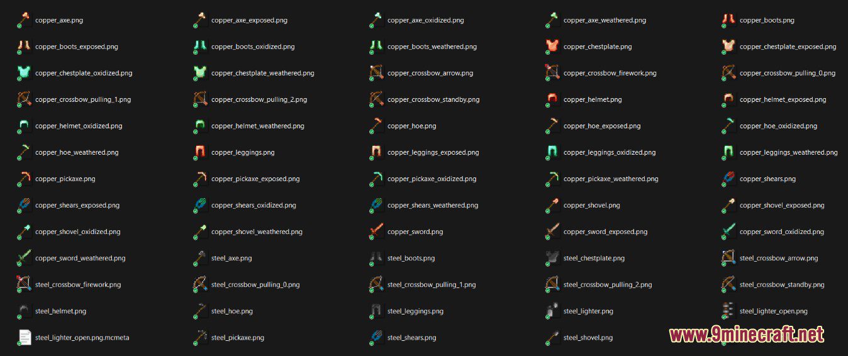Click the steel_lighter_open.png.mcmeta document icon
This screenshot has height=356, width=848.
point(24,337)
